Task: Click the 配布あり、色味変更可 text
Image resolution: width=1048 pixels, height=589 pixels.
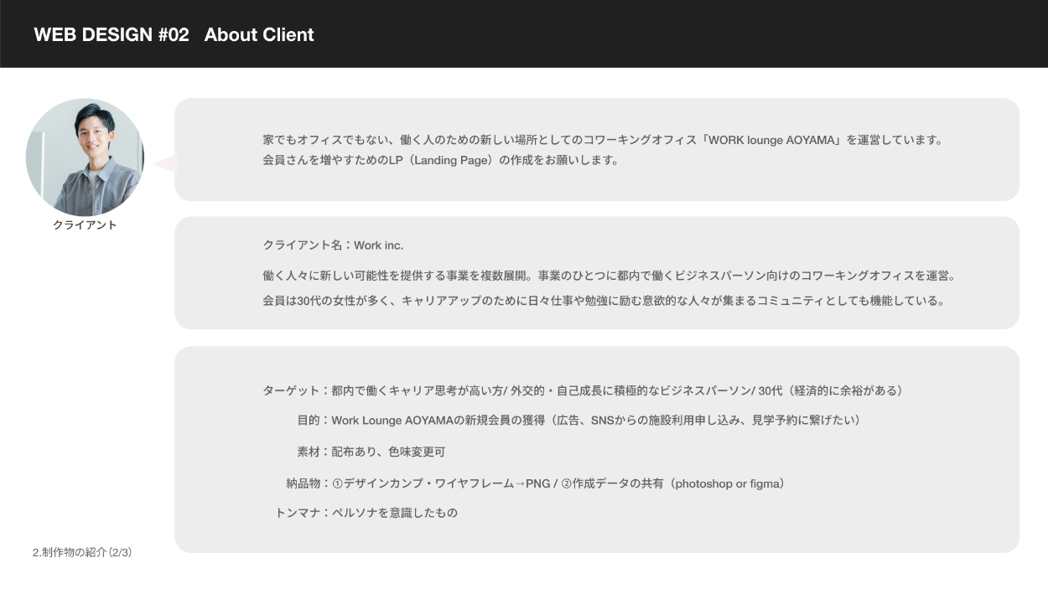Action: [388, 452]
